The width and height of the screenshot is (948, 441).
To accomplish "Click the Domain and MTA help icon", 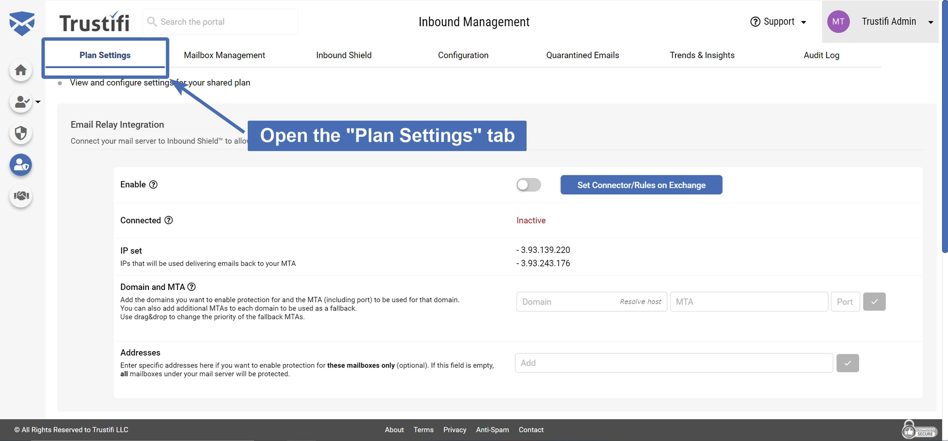I will [x=192, y=287].
